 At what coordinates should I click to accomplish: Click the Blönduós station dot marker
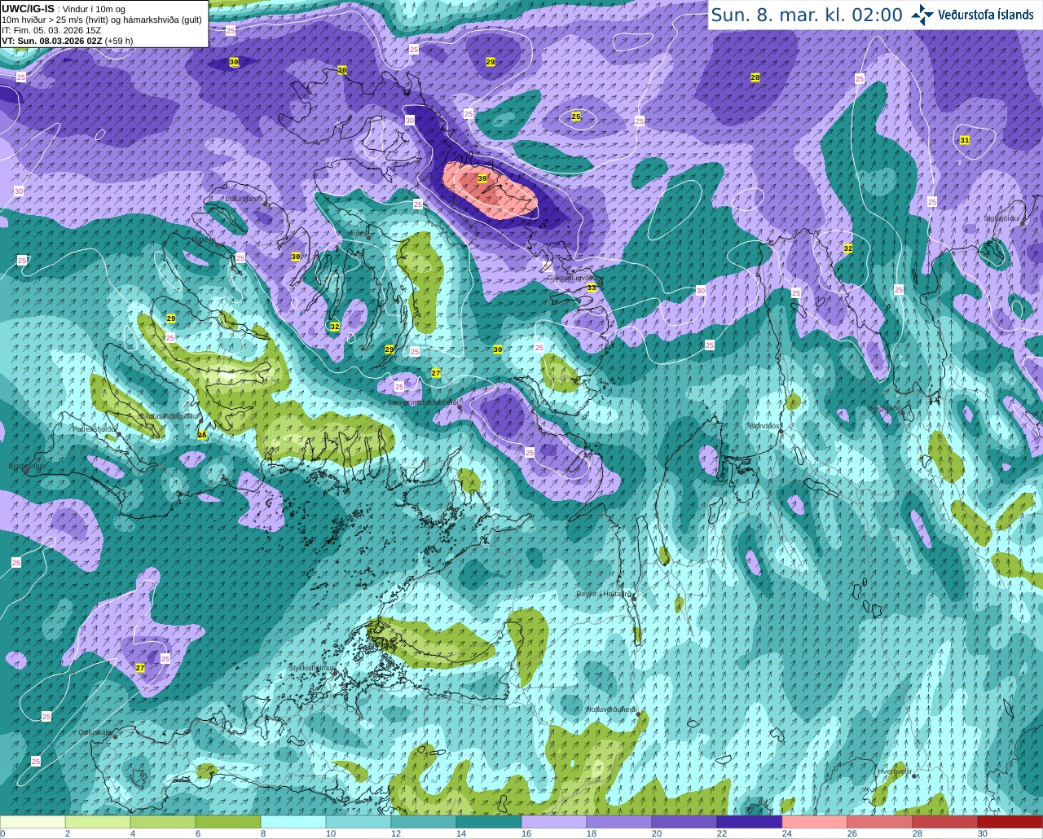click(x=781, y=433)
